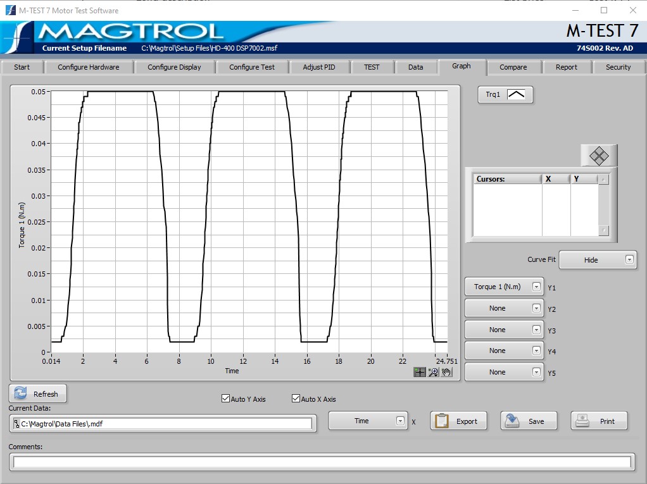Click the Current Data file path field
This screenshot has width=647, height=484.
[x=160, y=423]
